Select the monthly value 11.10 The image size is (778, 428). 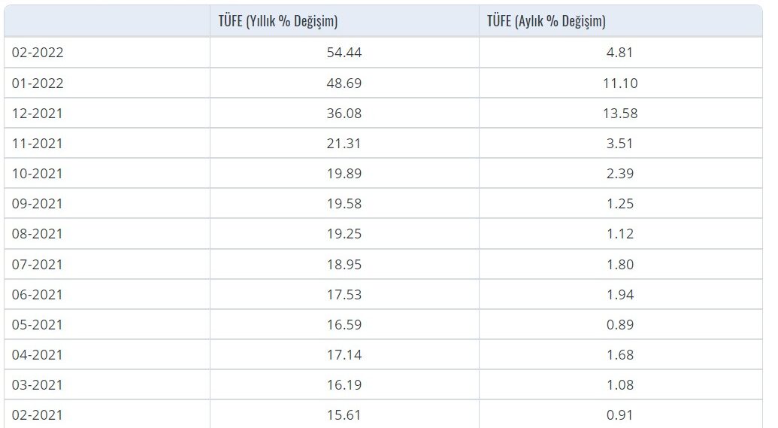coord(620,83)
